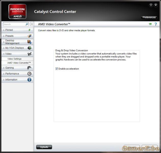Open the Information category label
Viewport: 161px width, 153px height.
pyautogui.click(x=11, y=80)
